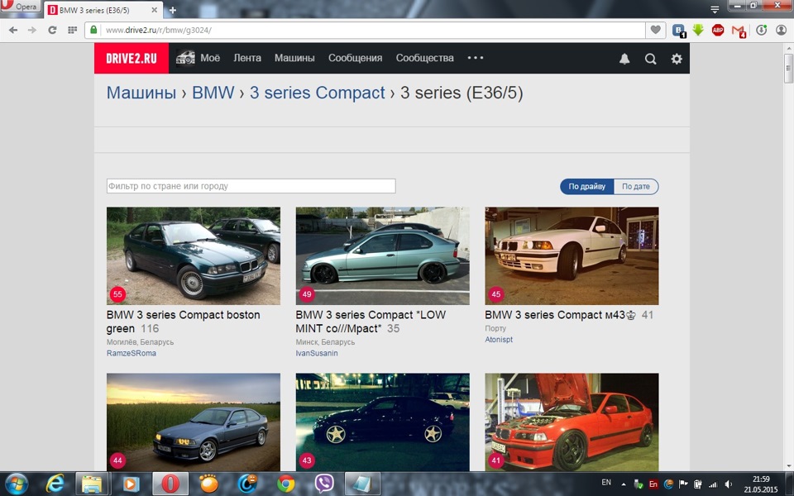Launch Internet Explorer from taskbar

point(55,484)
